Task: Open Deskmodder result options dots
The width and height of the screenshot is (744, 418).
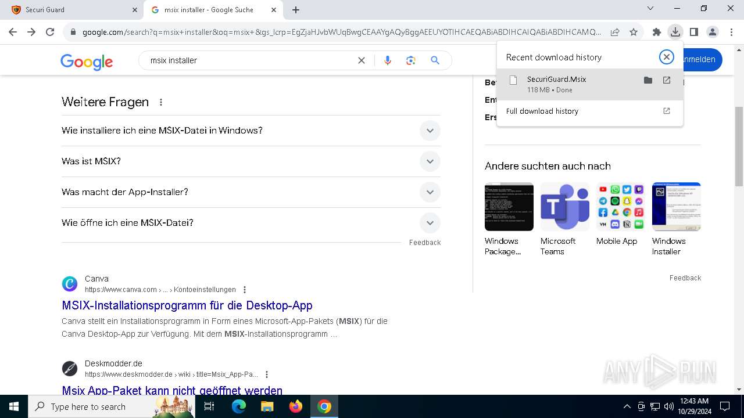Action: (267, 374)
